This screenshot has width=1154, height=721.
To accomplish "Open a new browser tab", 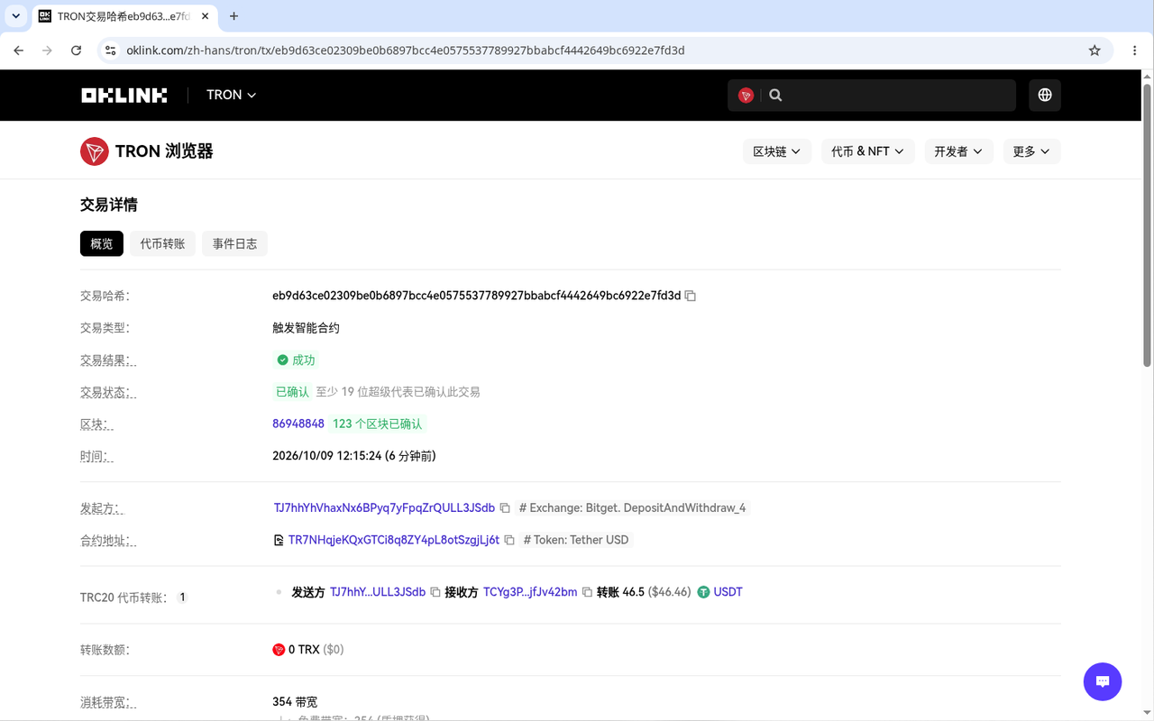I will tap(234, 16).
